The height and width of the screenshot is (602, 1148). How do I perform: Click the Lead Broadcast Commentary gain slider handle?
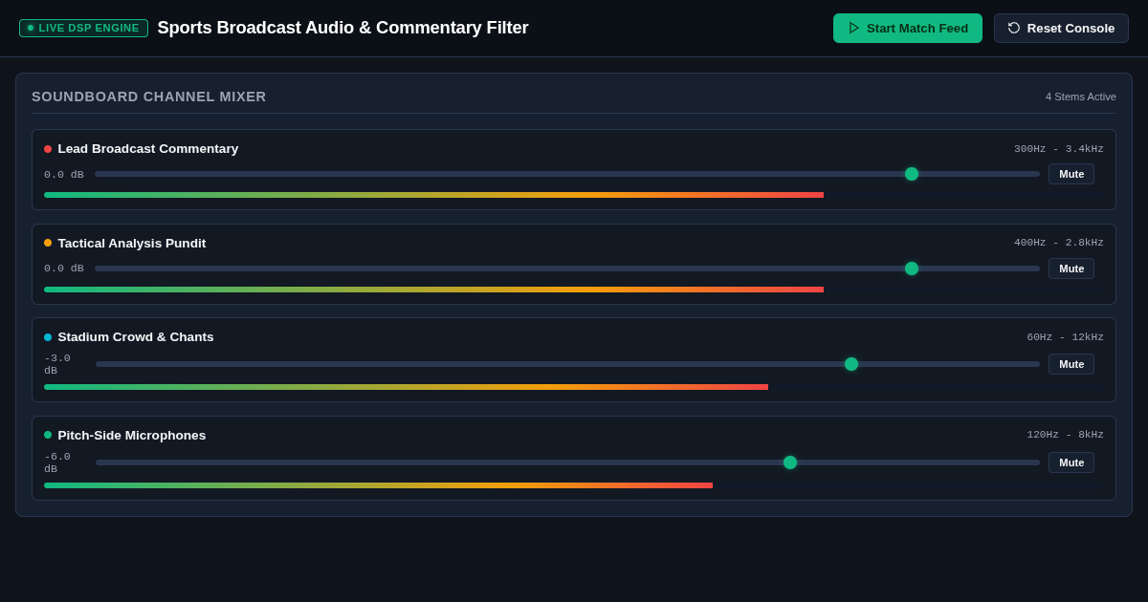click(x=912, y=174)
